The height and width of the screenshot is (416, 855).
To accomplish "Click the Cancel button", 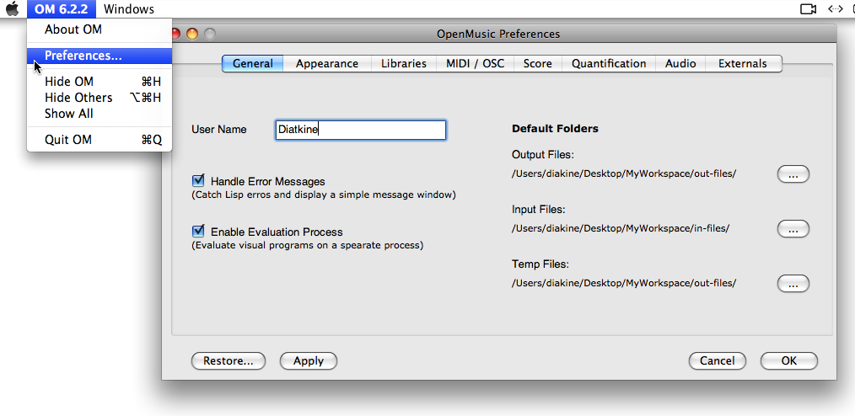I will pos(717,360).
